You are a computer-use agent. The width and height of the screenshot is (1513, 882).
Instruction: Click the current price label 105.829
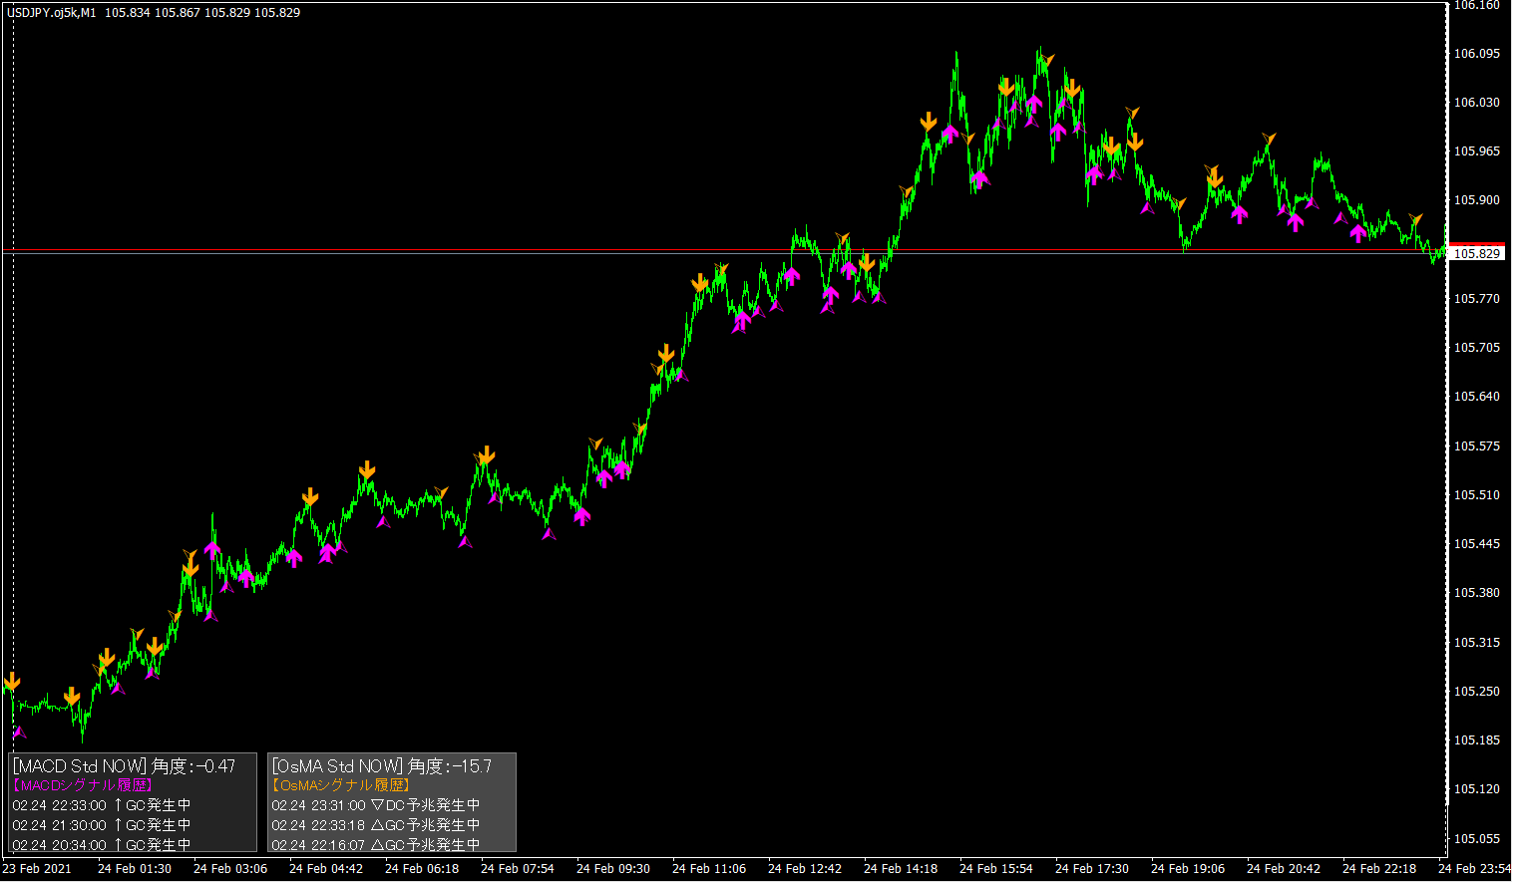coord(1477,253)
